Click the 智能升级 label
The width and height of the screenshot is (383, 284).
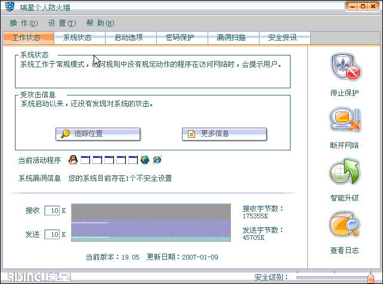coord(344,198)
